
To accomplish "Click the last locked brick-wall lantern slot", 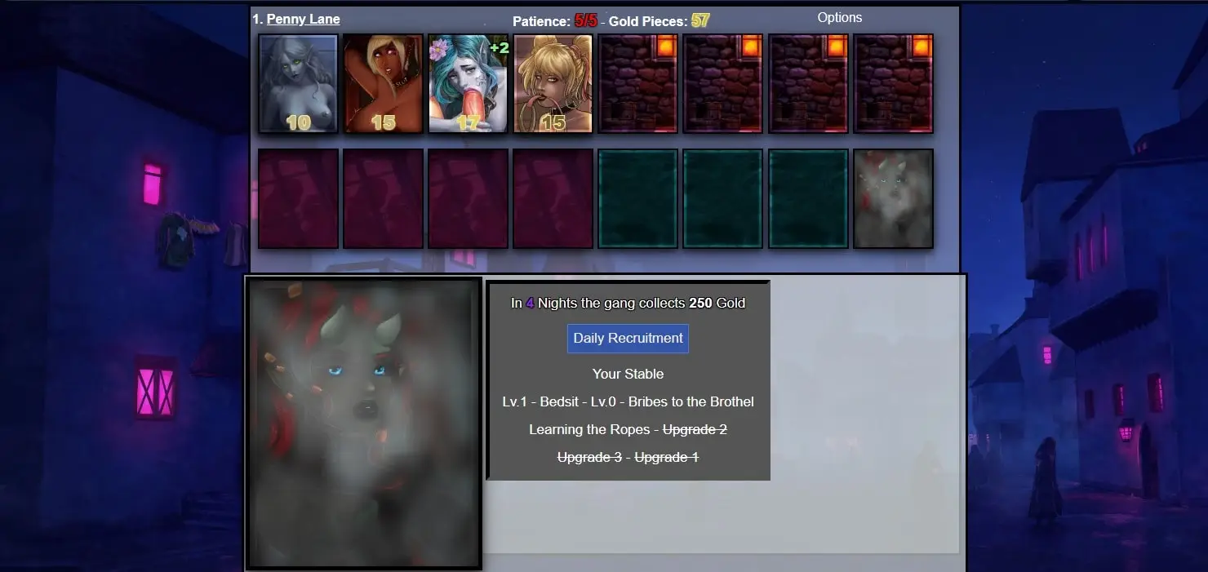I will pyautogui.click(x=894, y=83).
